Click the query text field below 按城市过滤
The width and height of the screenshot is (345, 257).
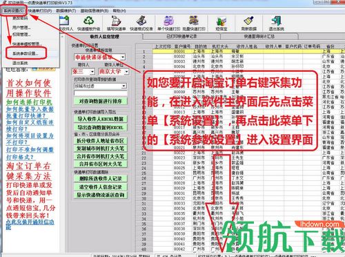(101, 93)
